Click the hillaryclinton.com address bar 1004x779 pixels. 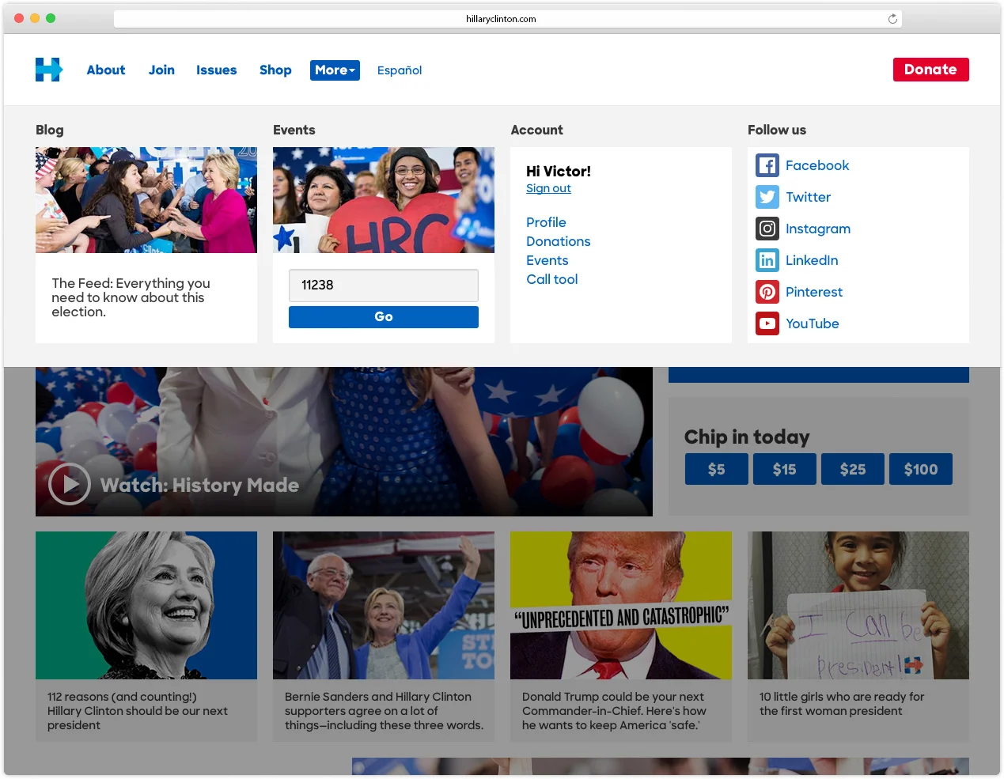507,19
